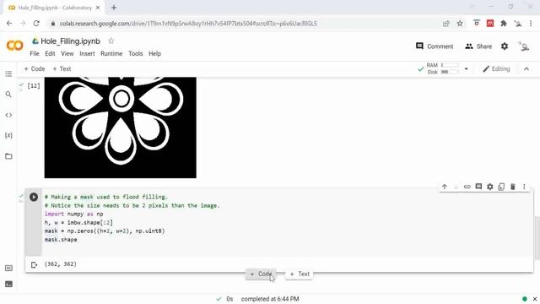Close the Hole_Filling browser tab
The width and height of the screenshot is (540, 304).
(98, 8)
